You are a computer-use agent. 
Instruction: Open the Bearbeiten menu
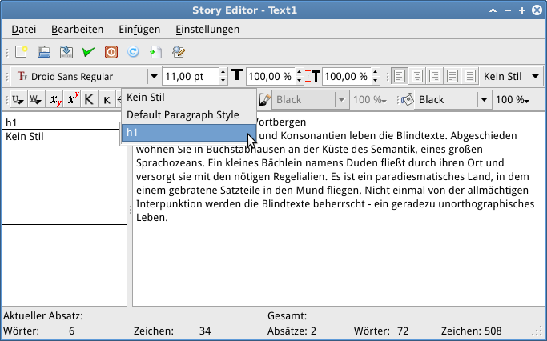(x=78, y=30)
